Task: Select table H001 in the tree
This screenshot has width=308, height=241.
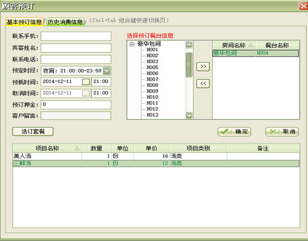Action: click(152, 50)
